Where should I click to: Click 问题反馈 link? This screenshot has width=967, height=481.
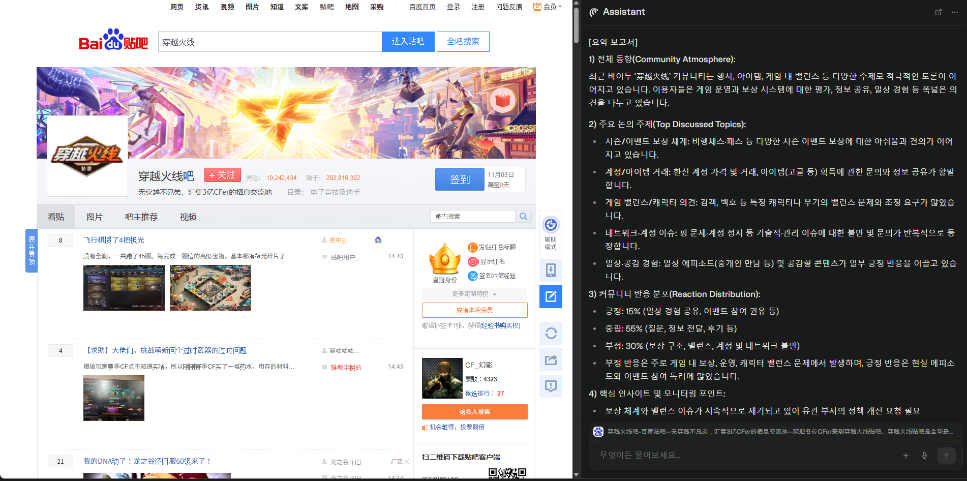click(509, 7)
